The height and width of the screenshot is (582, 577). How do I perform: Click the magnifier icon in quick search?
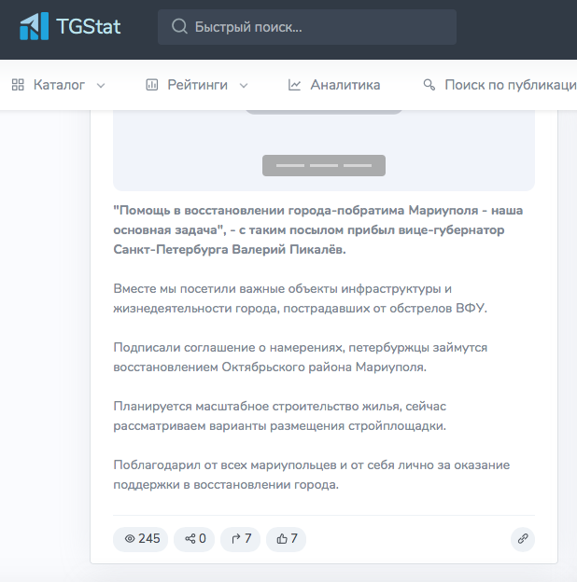(x=179, y=27)
